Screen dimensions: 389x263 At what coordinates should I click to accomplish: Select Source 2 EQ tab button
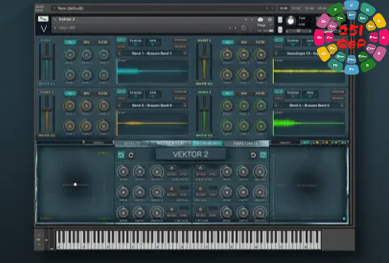pyautogui.click(x=228, y=42)
